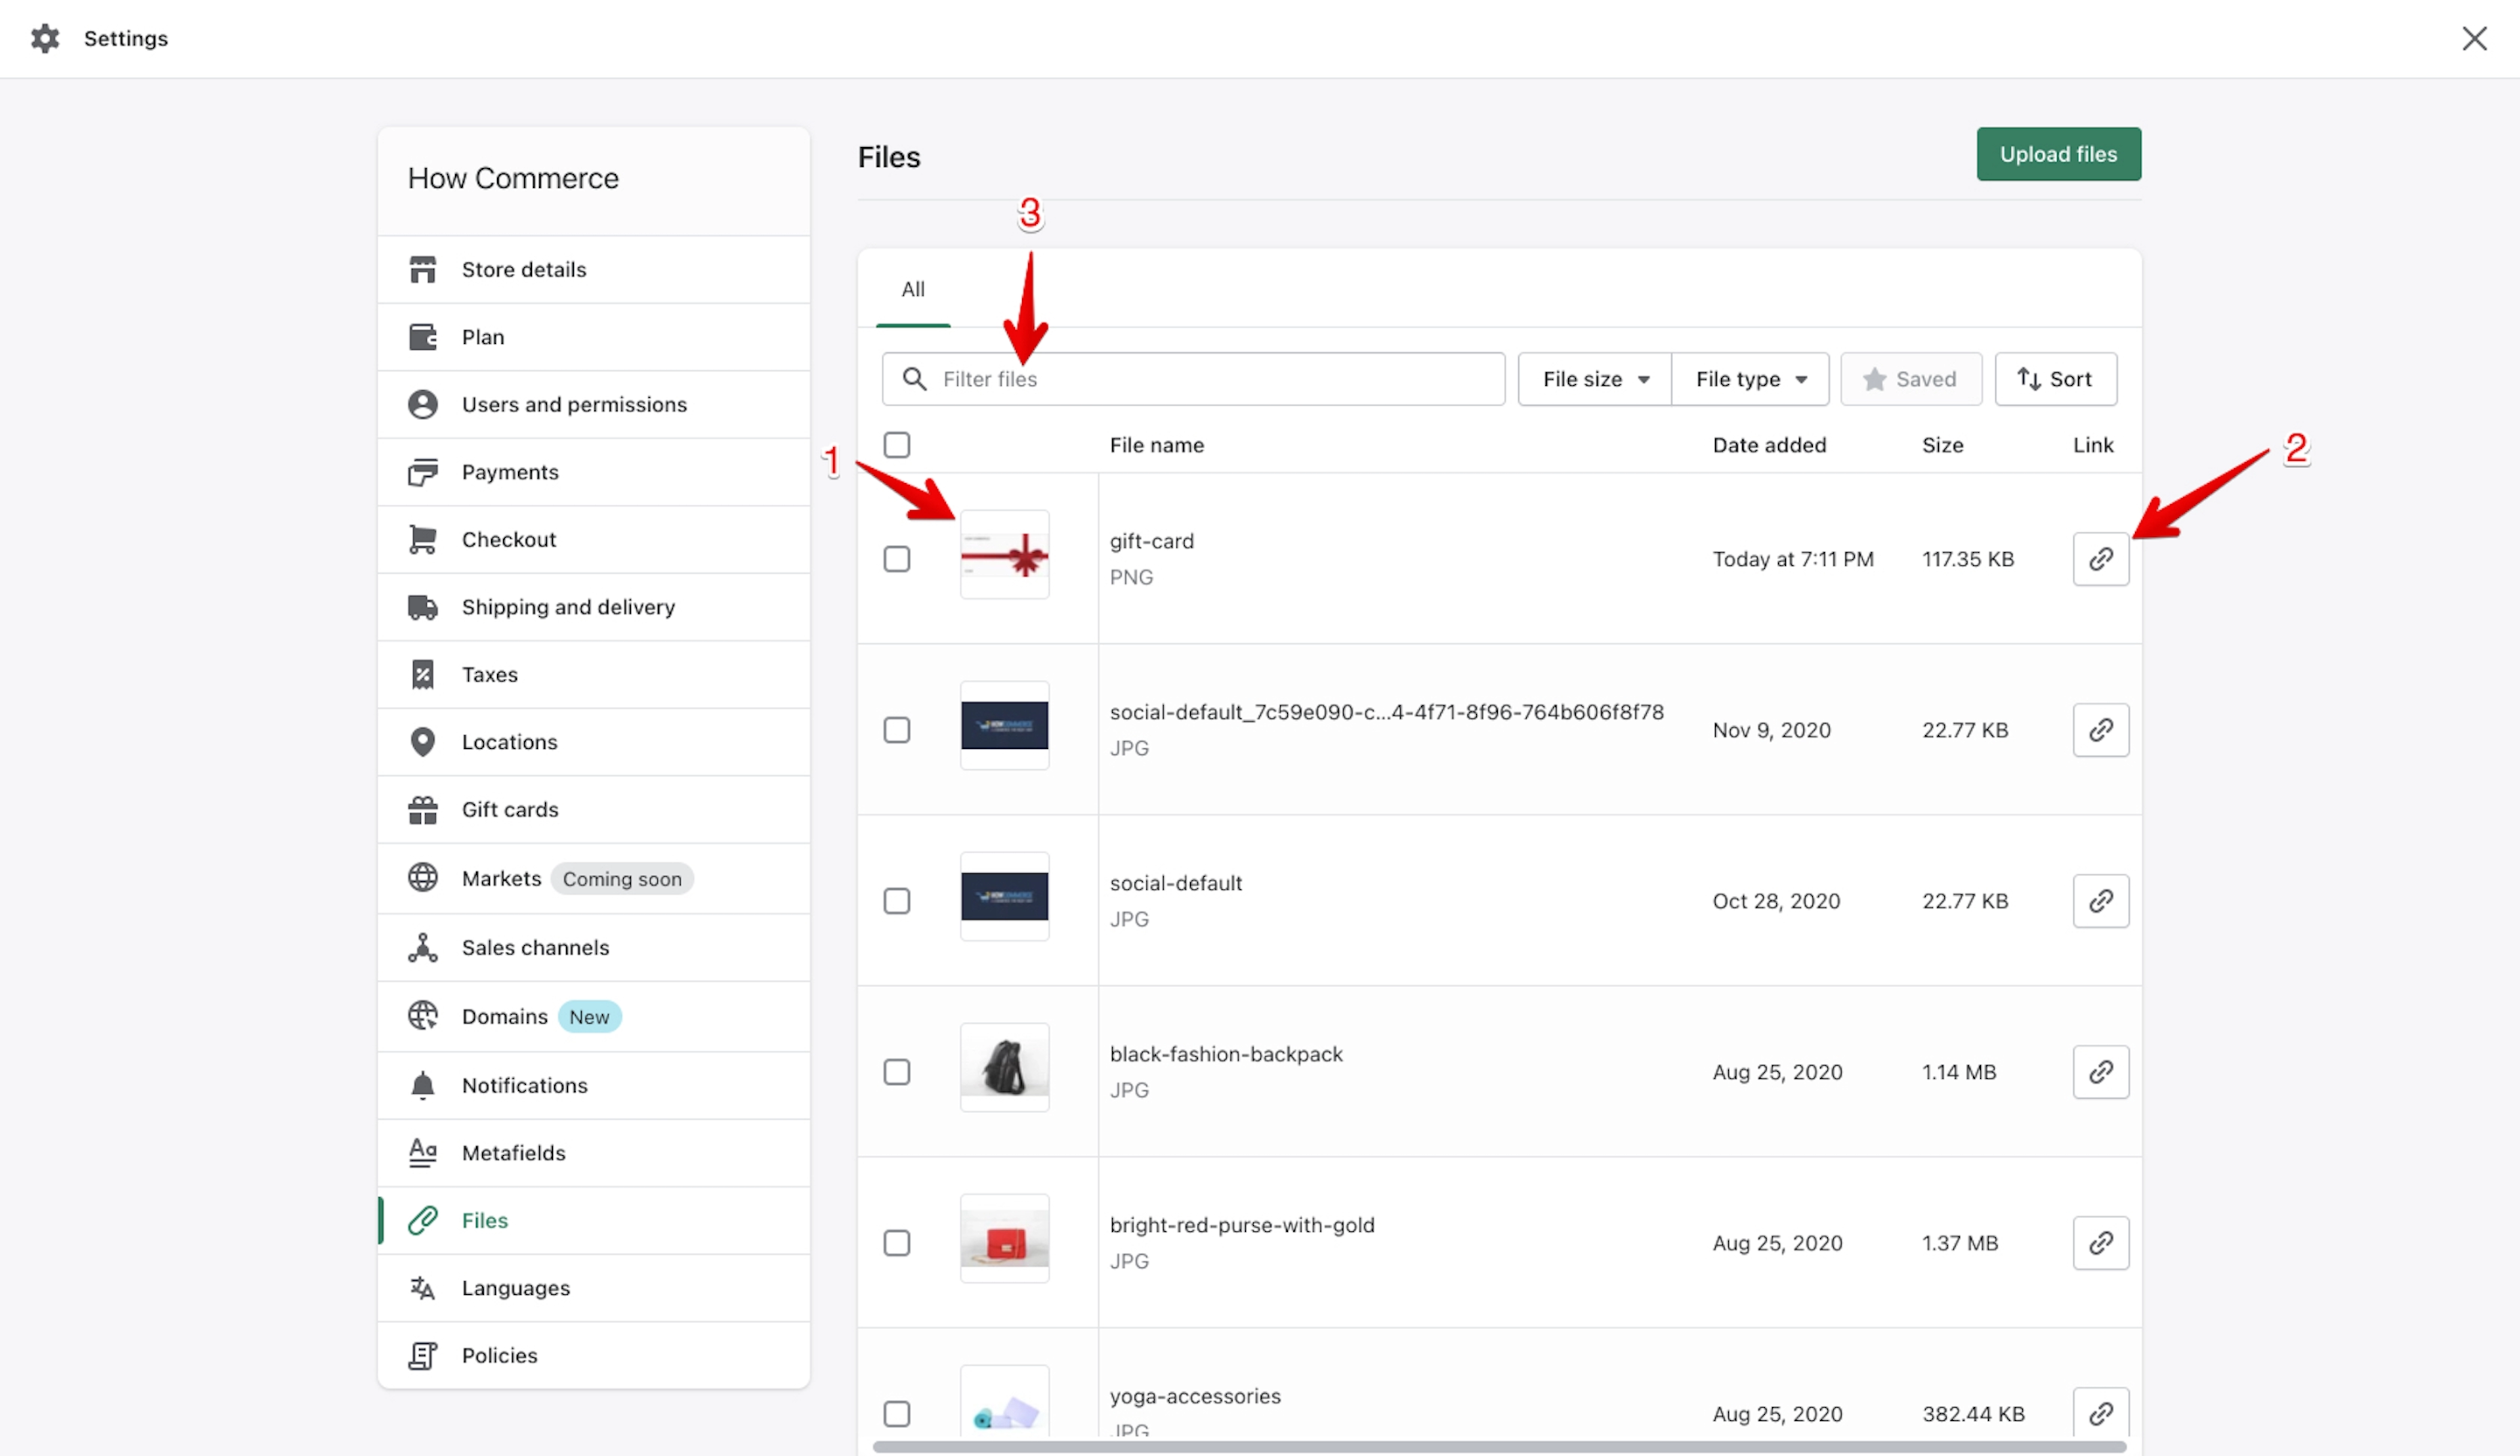Open the gift-card image thumbnail
Image resolution: width=2520 pixels, height=1456 pixels.
coord(1004,554)
